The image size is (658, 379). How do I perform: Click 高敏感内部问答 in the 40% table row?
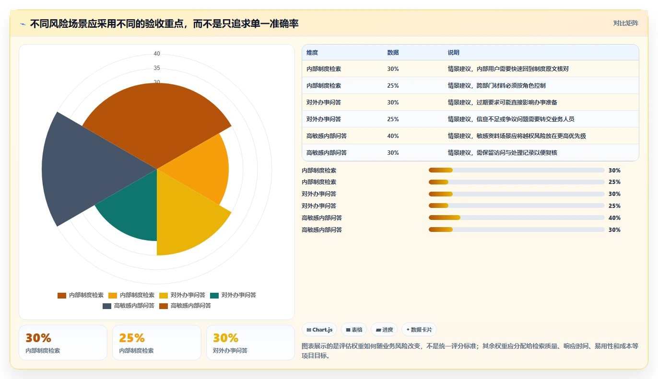click(327, 136)
